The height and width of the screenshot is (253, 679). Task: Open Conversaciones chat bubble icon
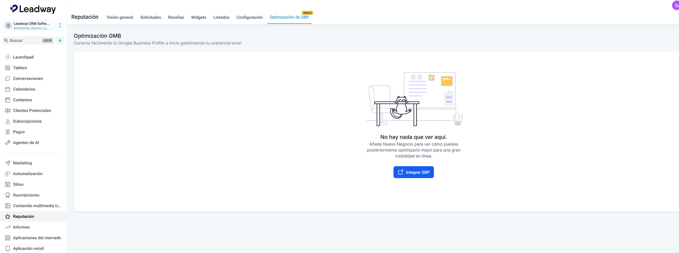8,78
